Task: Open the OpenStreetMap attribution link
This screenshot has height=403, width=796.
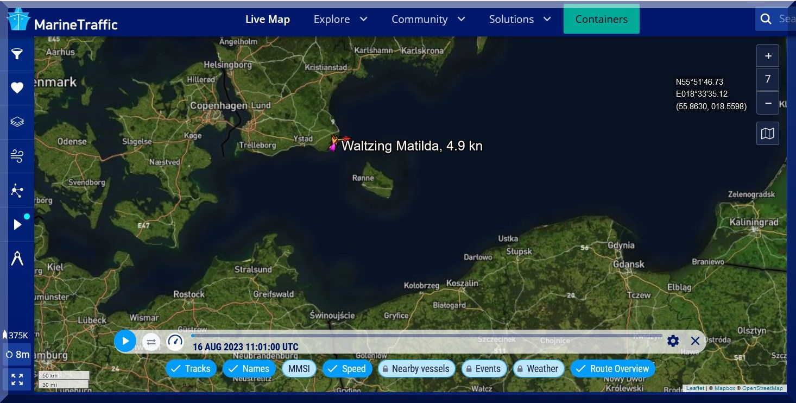Action: pos(762,388)
